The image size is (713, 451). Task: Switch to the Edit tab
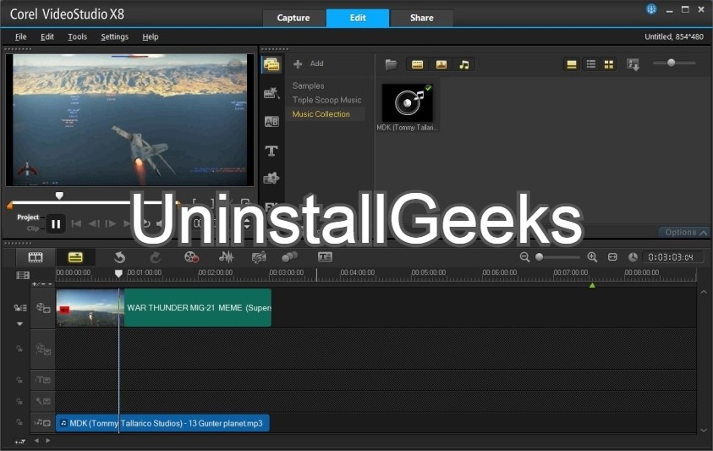[x=358, y=18]
